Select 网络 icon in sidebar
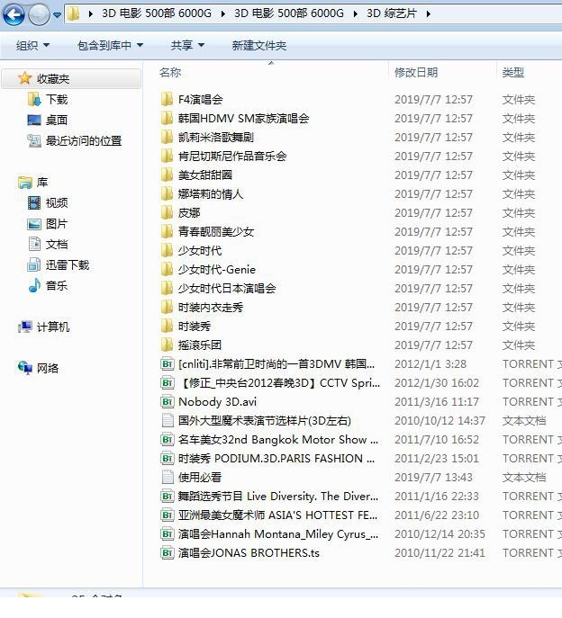 (25, 368)
